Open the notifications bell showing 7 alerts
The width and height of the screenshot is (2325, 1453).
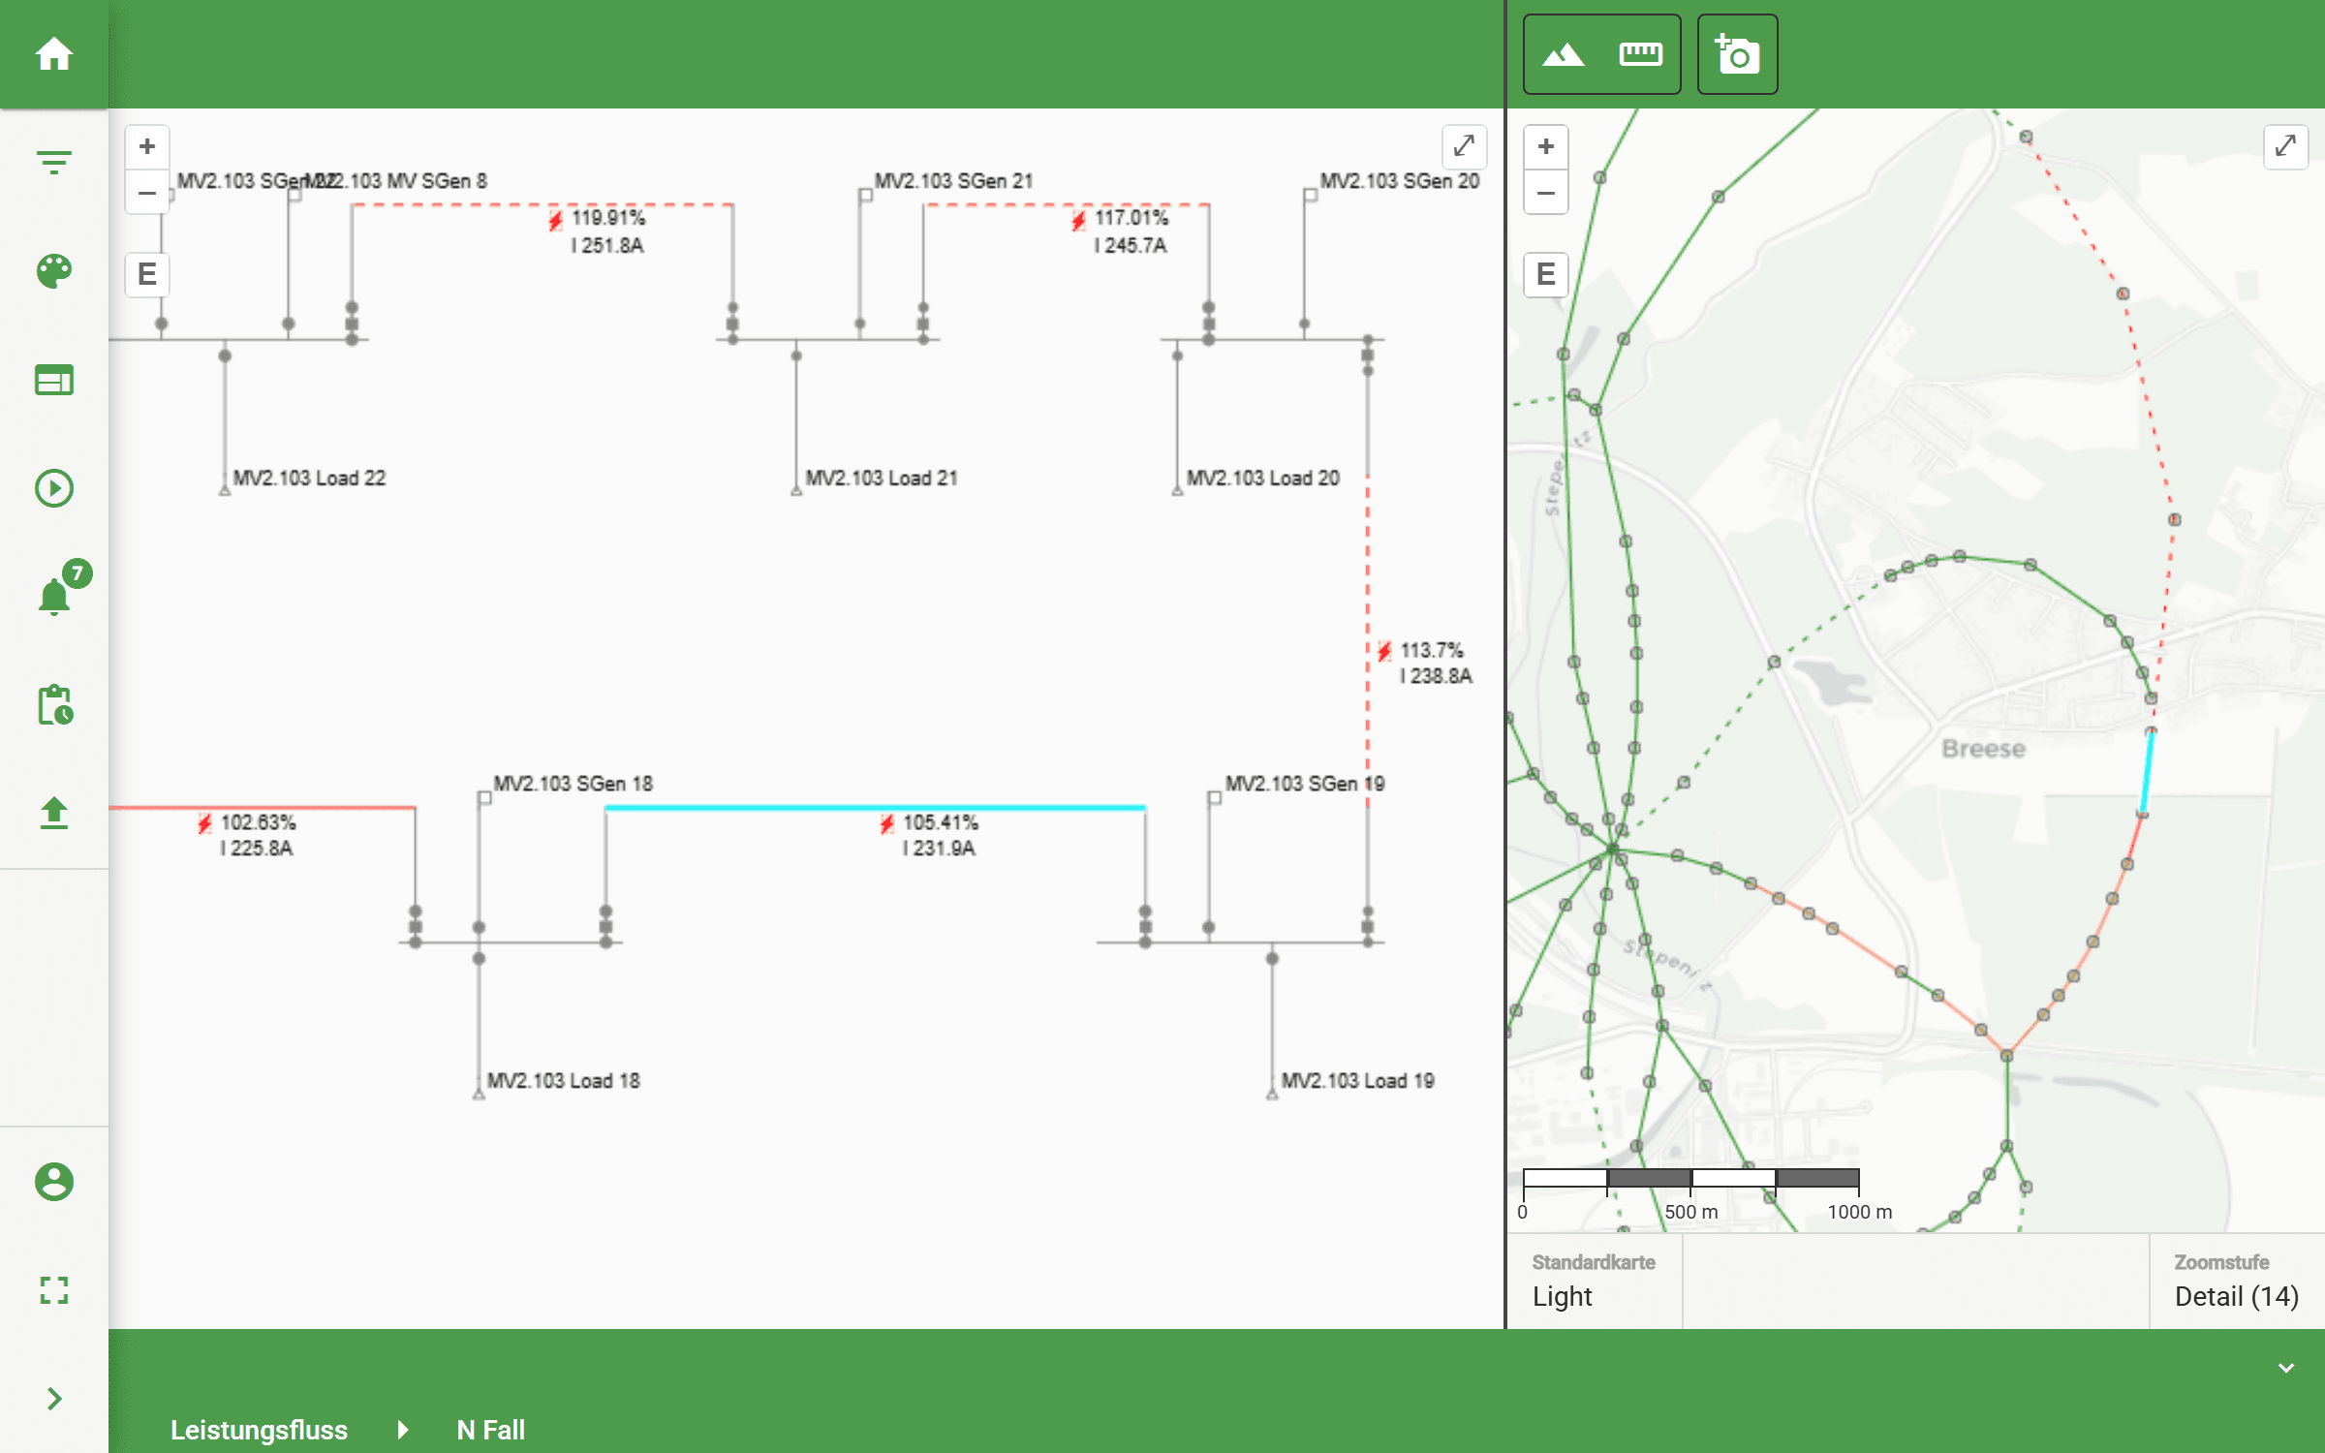click(x=56, y=596)
